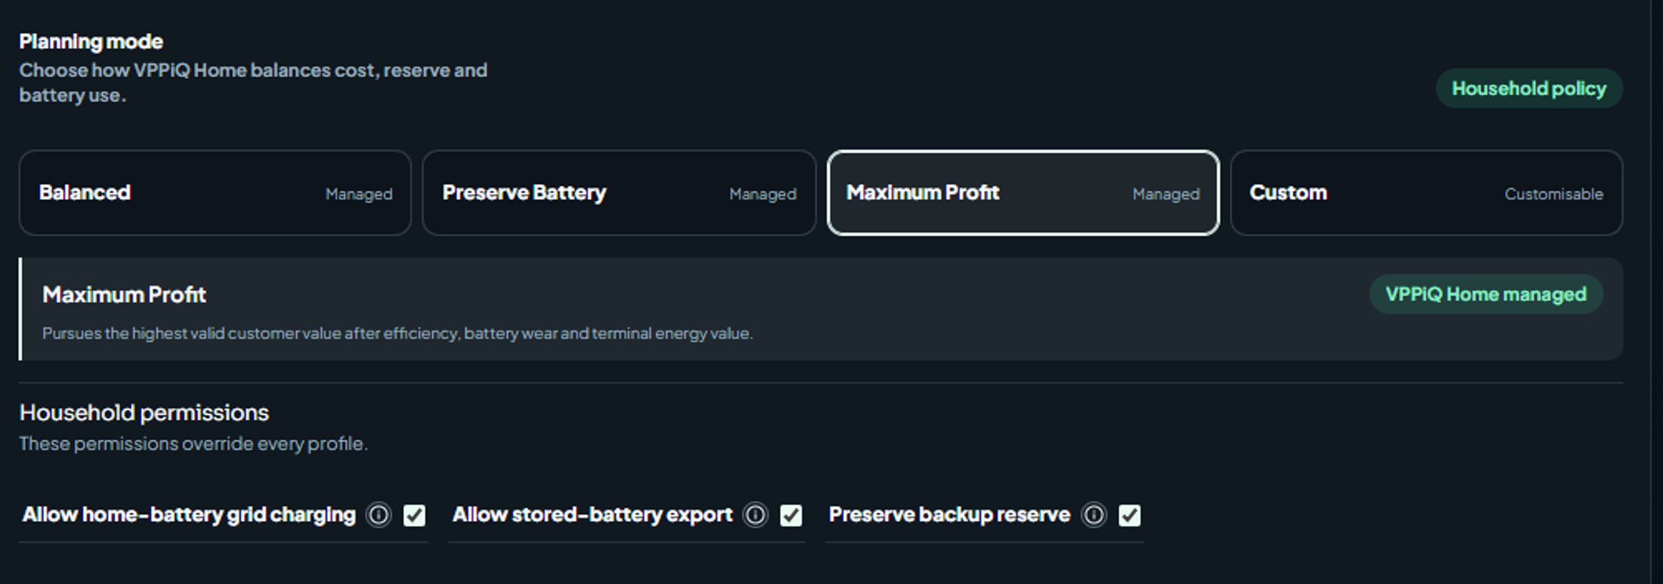1663x584 pixels.
Task: Disable the Preserve backup reserve checkbox
Action: tap(1129, 515)
